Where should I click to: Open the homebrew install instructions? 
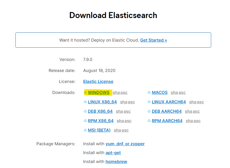[116, 161]
